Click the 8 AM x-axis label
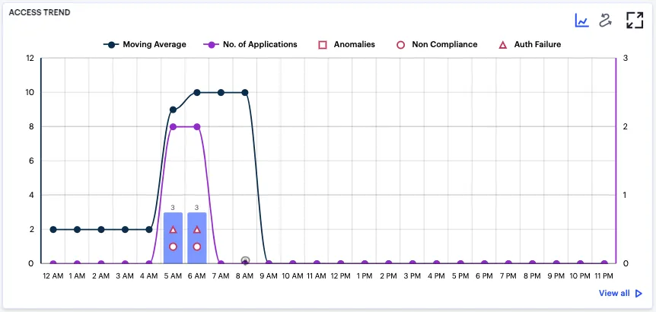The width and height of the screenshot is (656, 312). (245, 276)
